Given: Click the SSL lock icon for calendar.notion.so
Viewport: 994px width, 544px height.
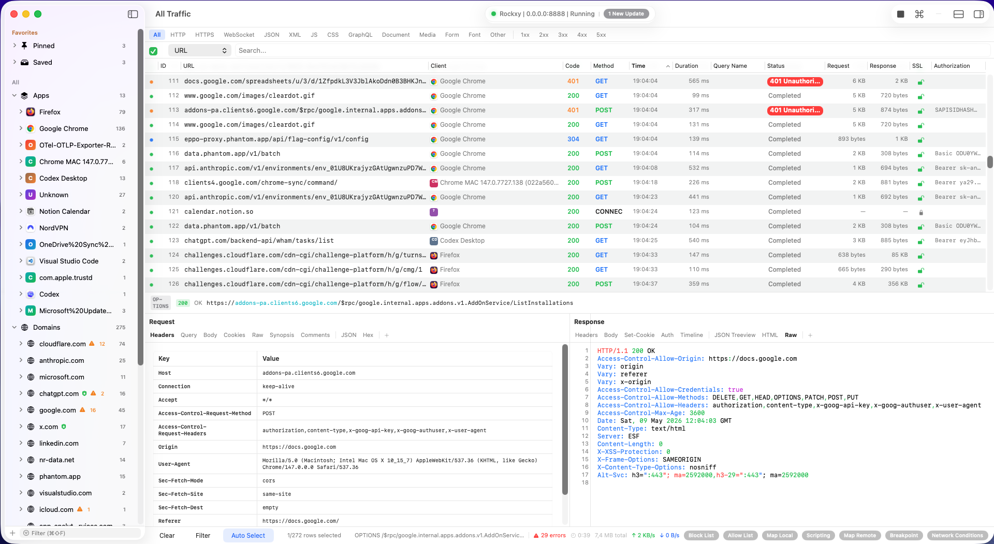Looking at the screenshot, I should [921, 212].
